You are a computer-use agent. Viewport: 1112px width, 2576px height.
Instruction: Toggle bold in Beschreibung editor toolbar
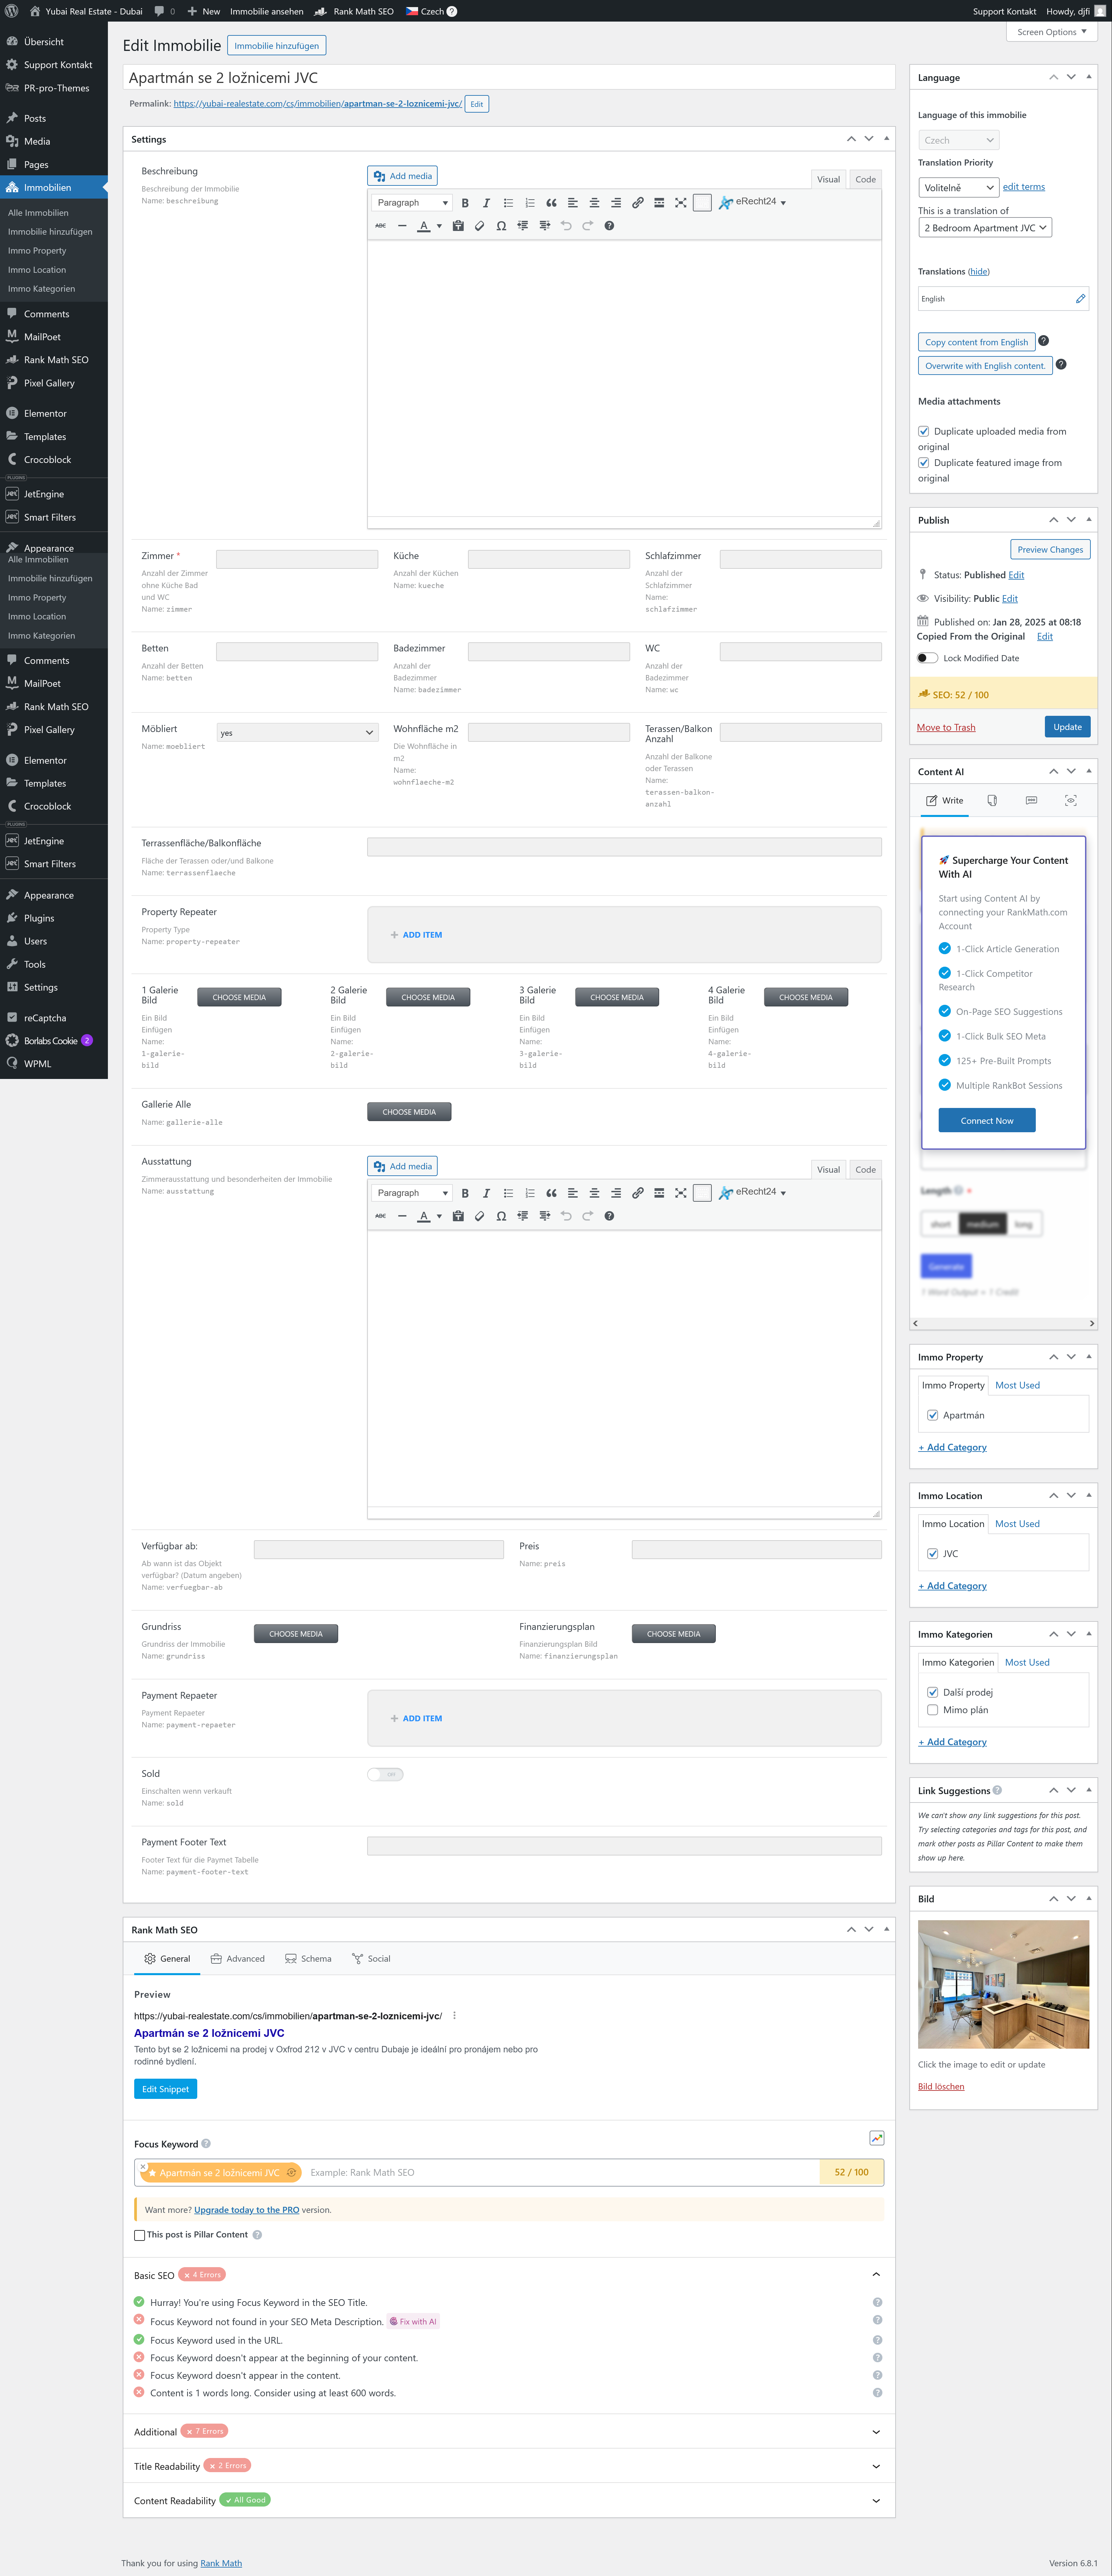pyautogui.click(x=465, y=203)
